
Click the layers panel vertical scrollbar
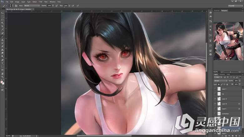tap(243, 109)
